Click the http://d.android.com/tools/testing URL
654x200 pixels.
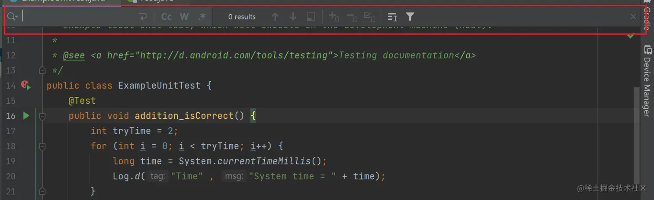point(234,55)
